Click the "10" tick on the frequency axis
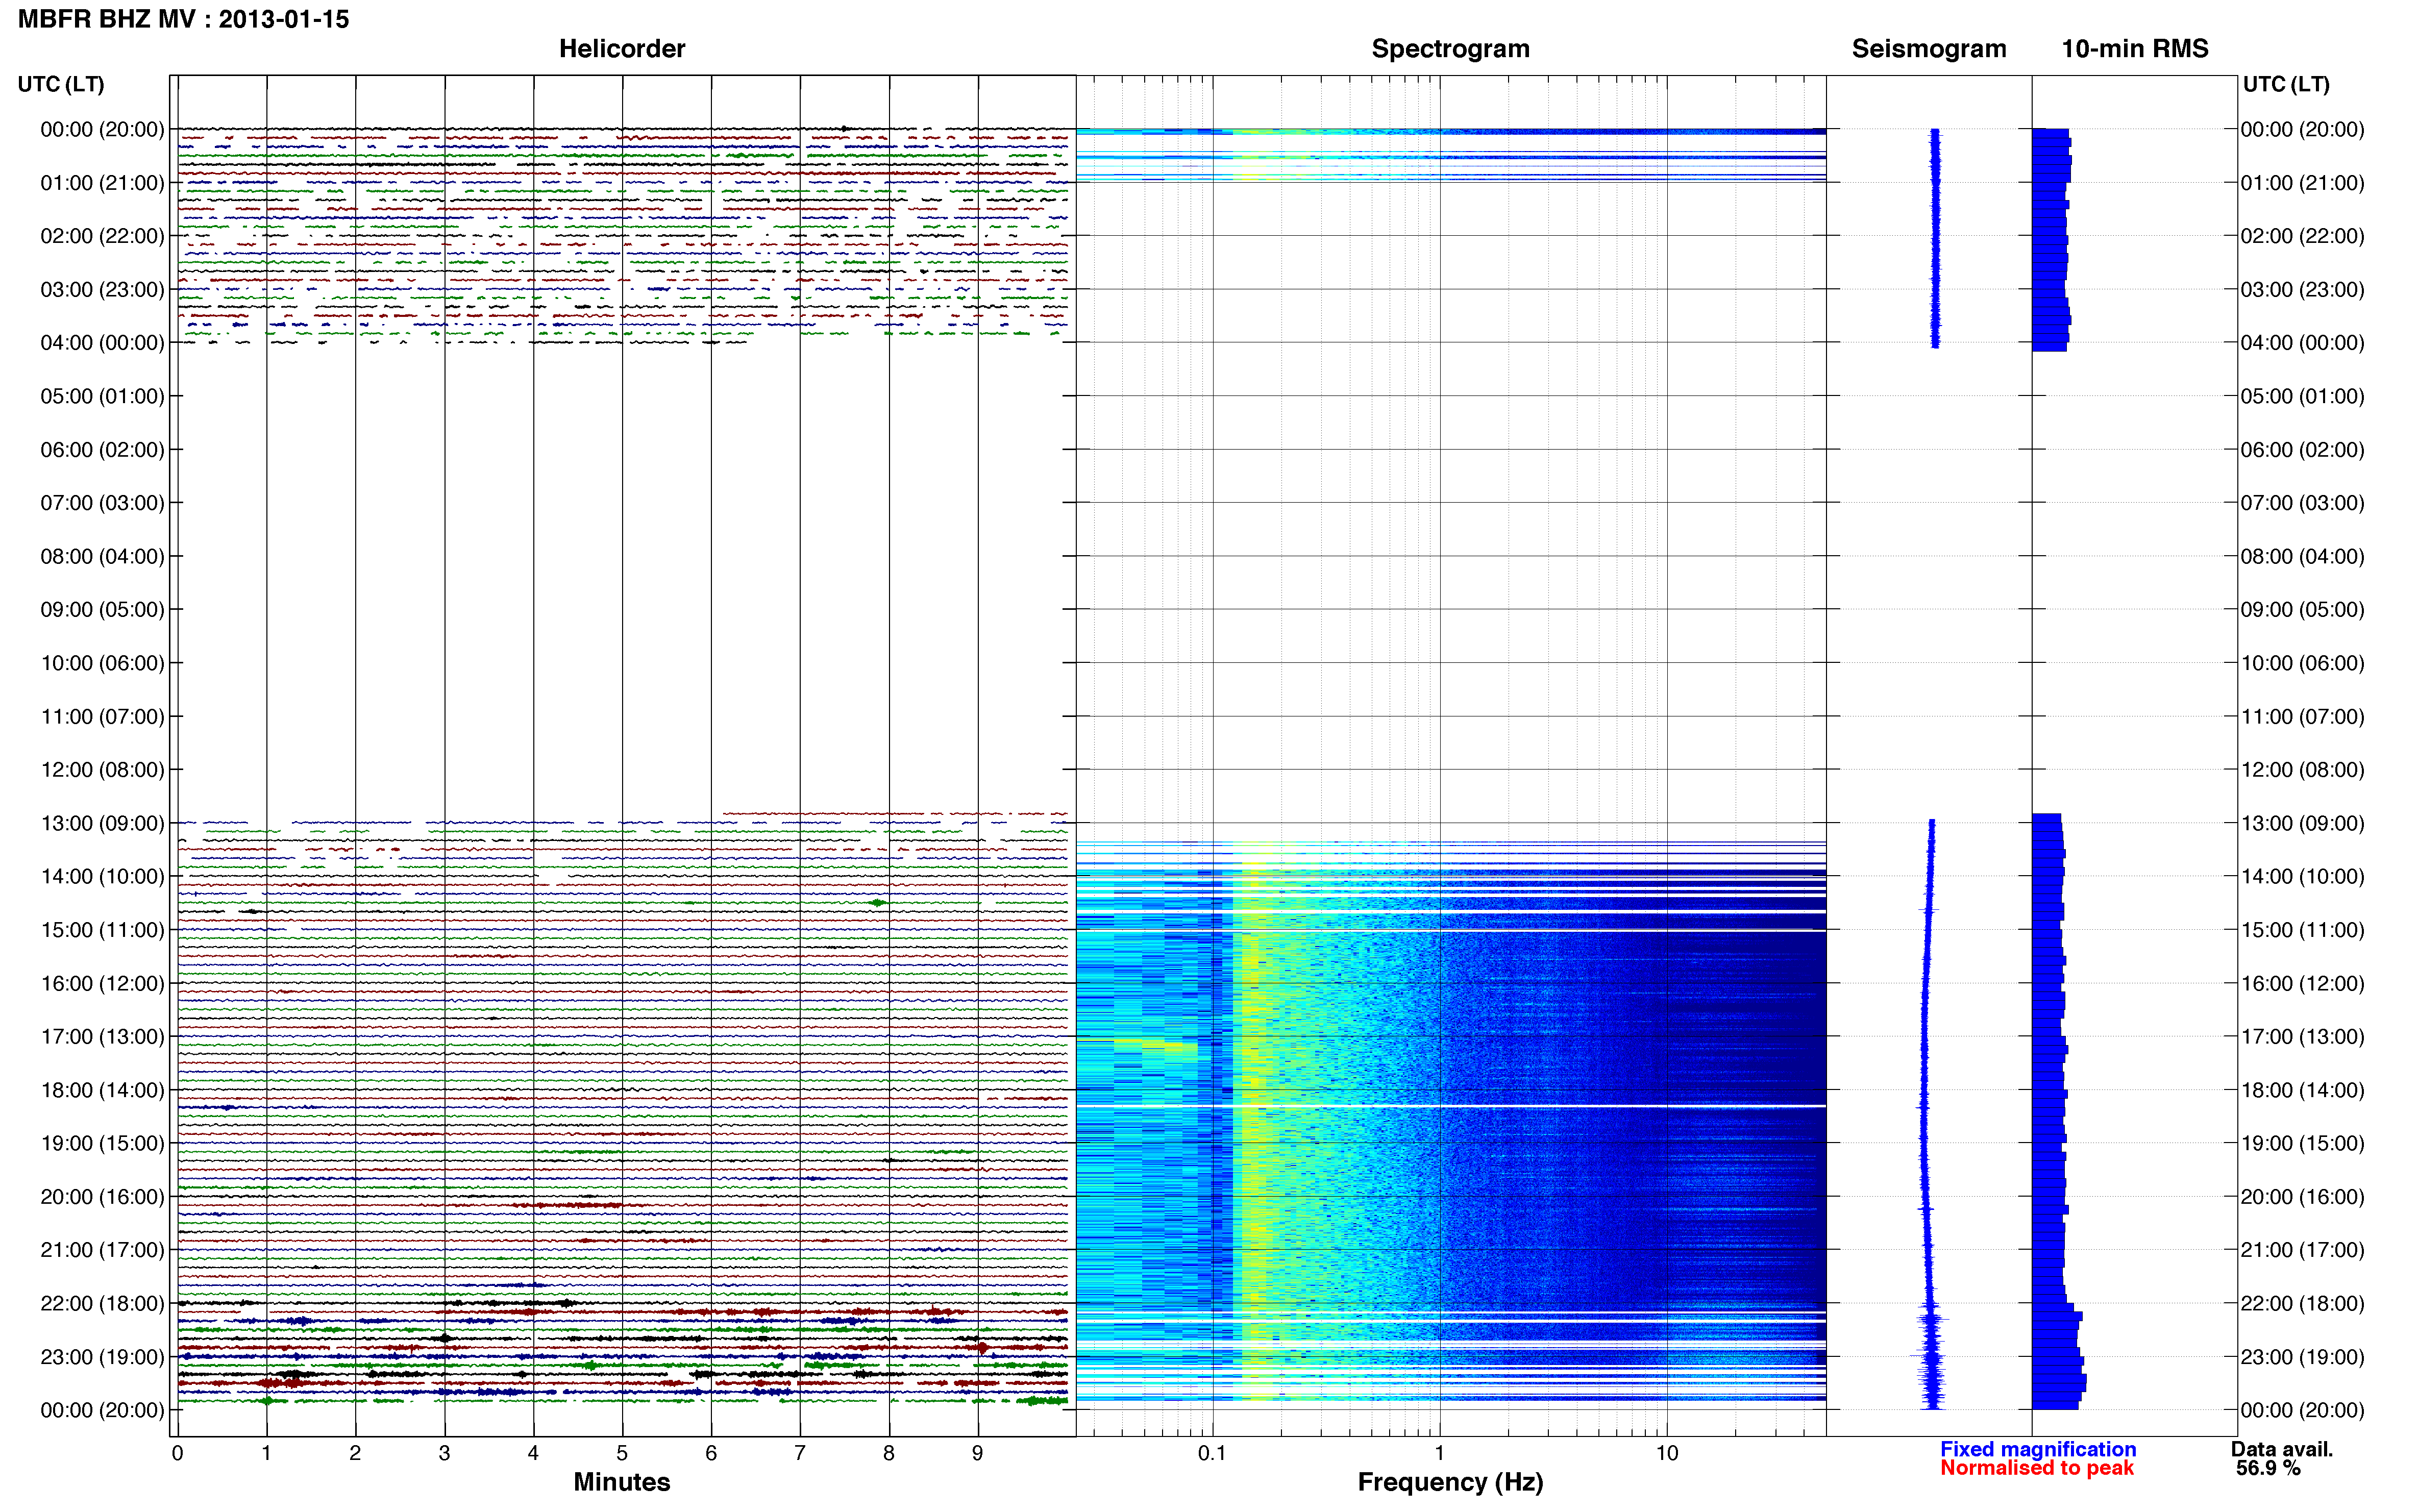This screenshot has height=1512, width=2419. 1666,1453
